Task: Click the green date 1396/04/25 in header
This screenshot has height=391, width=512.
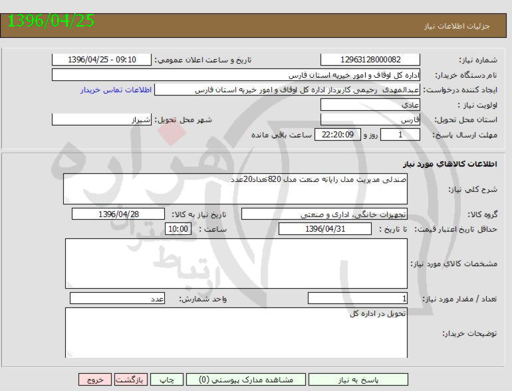Action: tap(51, 21)
